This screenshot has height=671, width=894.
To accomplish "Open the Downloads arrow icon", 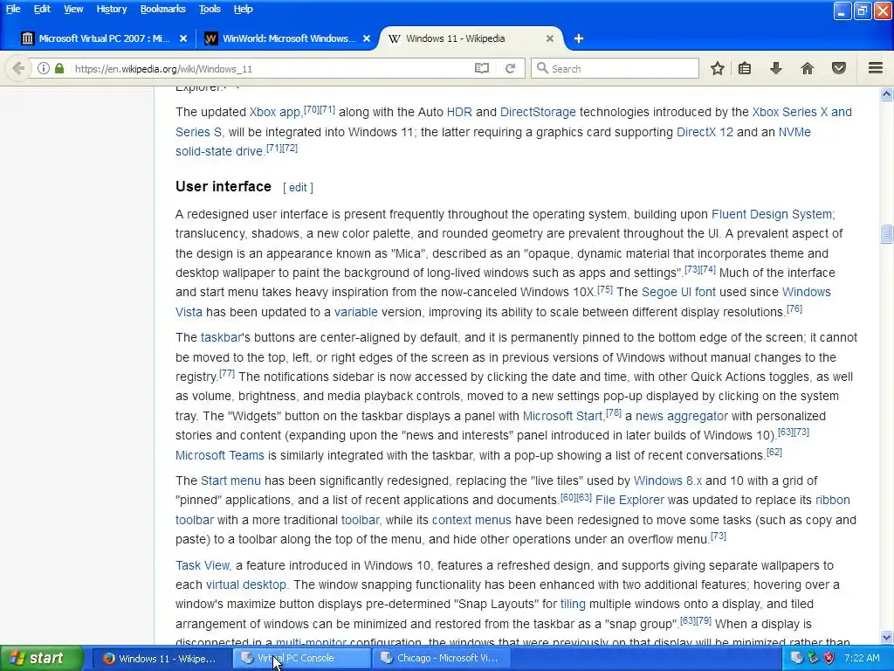I will coord(775,68).
